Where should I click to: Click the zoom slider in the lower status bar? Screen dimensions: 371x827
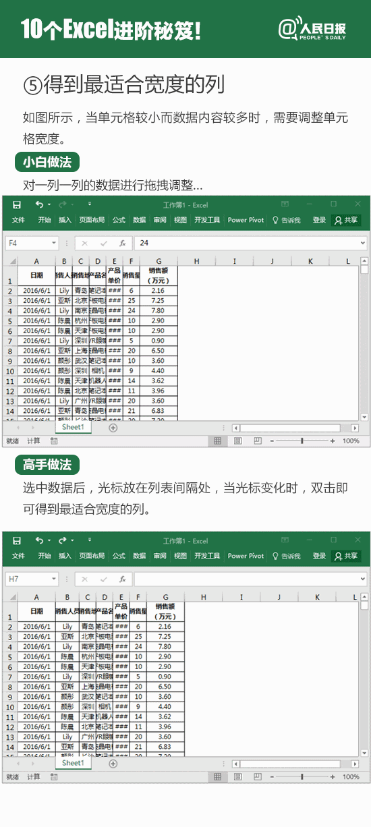pyautogui.click(x=302, y=776)
